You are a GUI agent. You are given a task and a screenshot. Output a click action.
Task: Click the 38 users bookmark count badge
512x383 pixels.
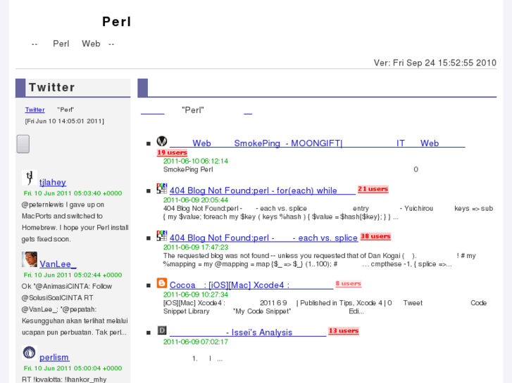tap(375, 237)
